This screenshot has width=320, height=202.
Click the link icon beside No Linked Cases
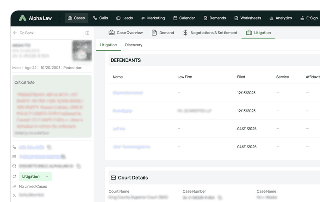[14, 186]
